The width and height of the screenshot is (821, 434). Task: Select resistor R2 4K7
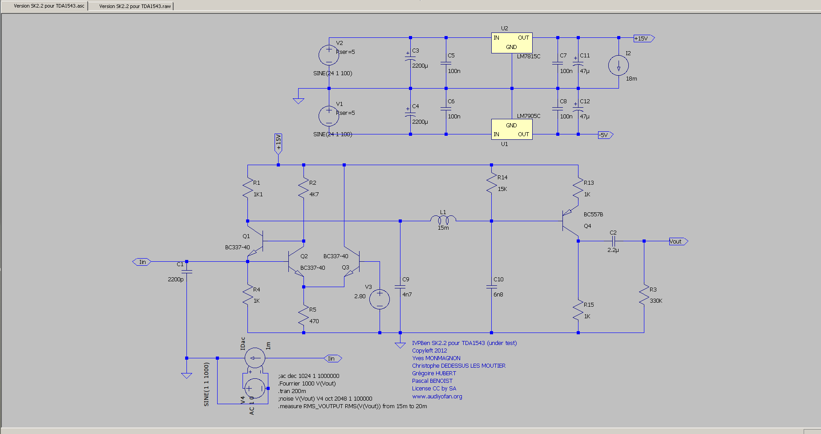(x=303, y=188)
